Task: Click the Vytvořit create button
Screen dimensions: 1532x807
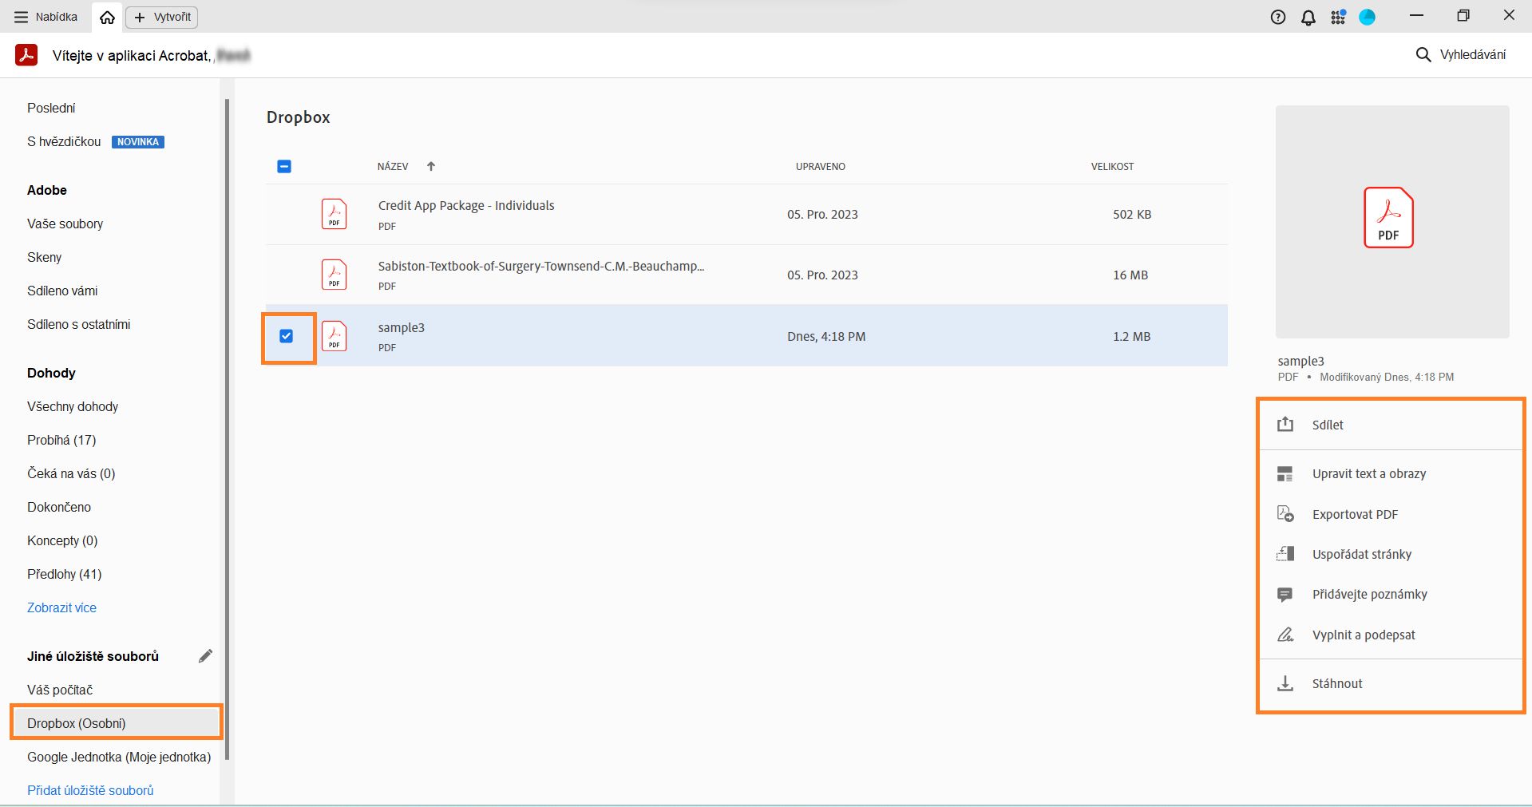Action: click(162, 17)
